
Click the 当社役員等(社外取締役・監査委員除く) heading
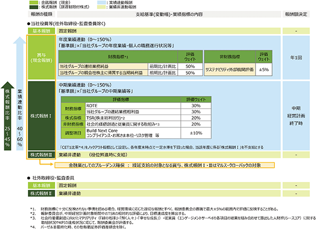67,24
